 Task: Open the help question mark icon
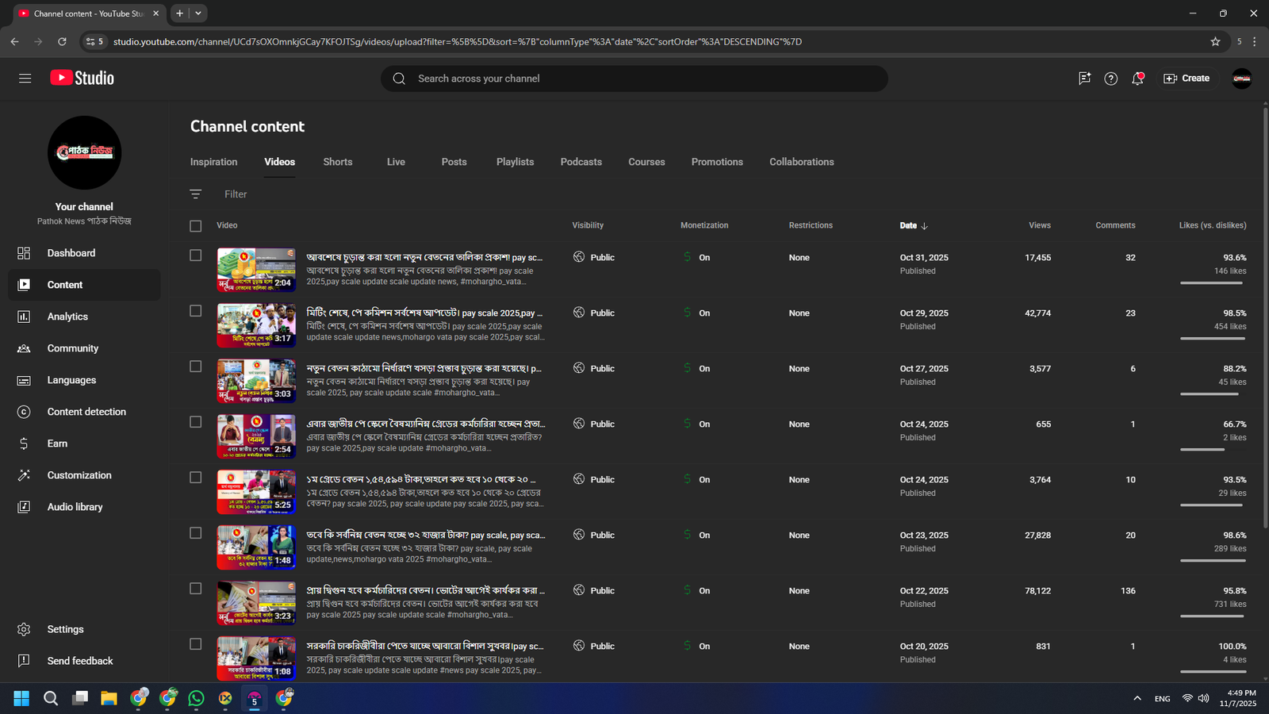pos(1110,79)
